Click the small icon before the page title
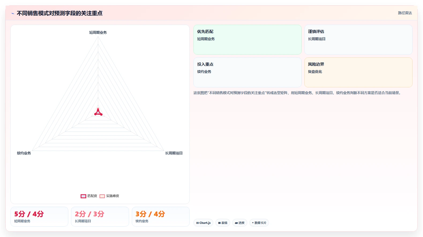Viewport: 423px width, 237px height. 13,13
